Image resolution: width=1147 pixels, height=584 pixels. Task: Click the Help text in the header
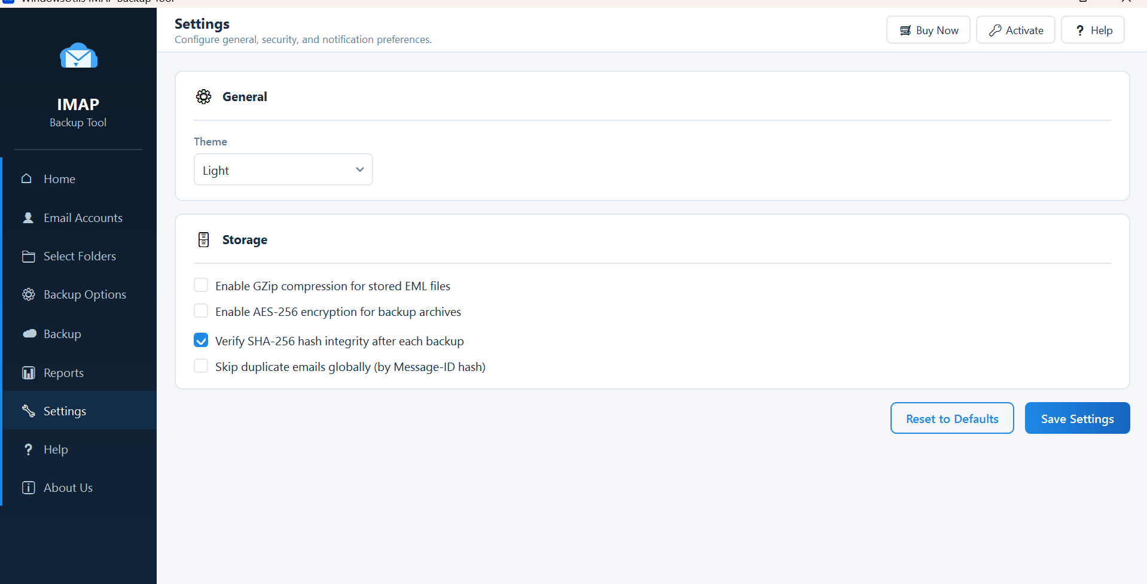(x=1102, y=31)
